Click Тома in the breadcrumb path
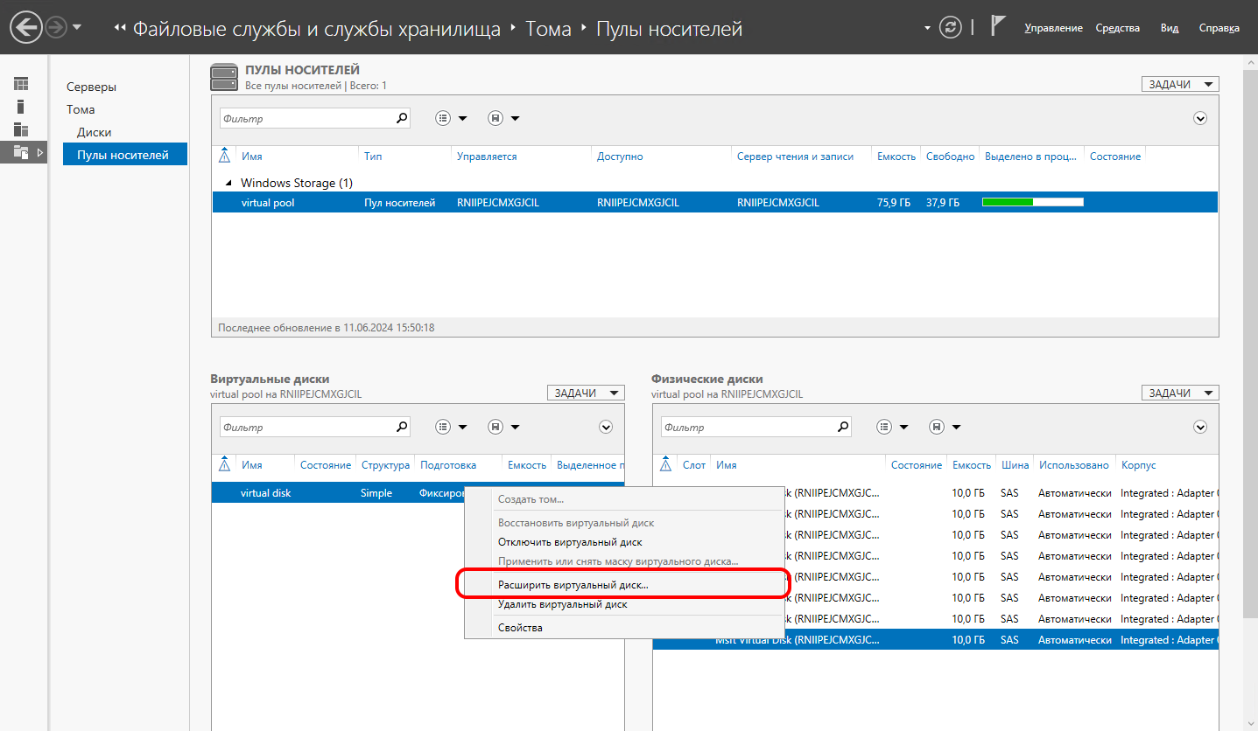Screen dimensions: 1258x731 (548, 29)
